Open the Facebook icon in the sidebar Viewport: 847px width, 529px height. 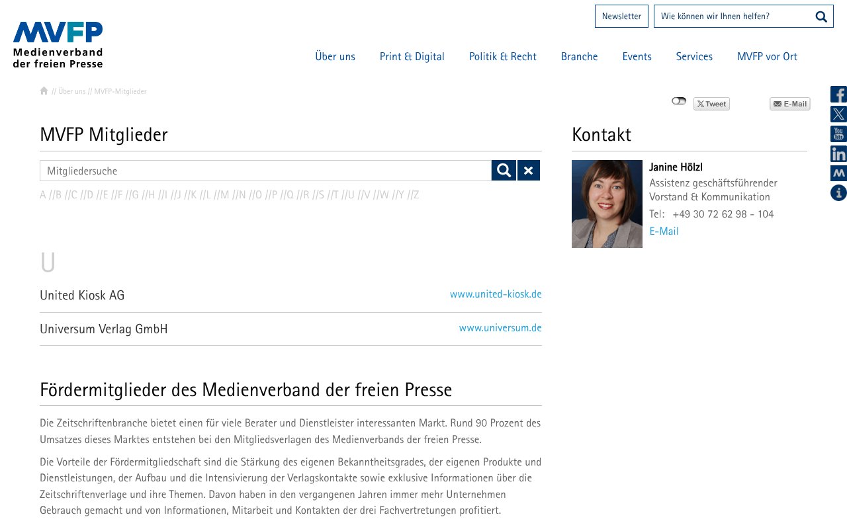(x=838, y=94)
